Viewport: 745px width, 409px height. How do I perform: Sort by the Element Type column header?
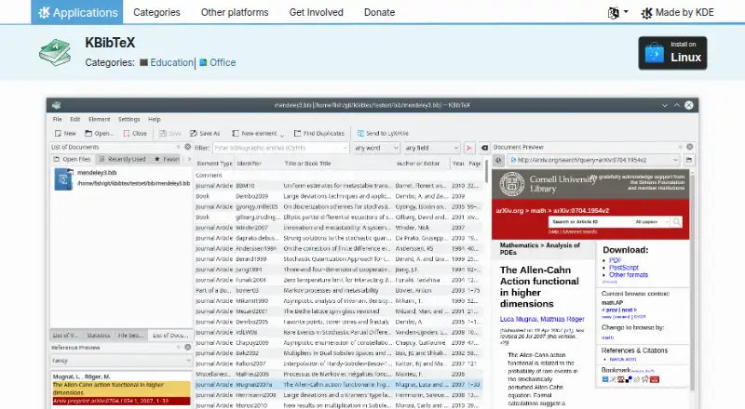[x=215, y=164]
